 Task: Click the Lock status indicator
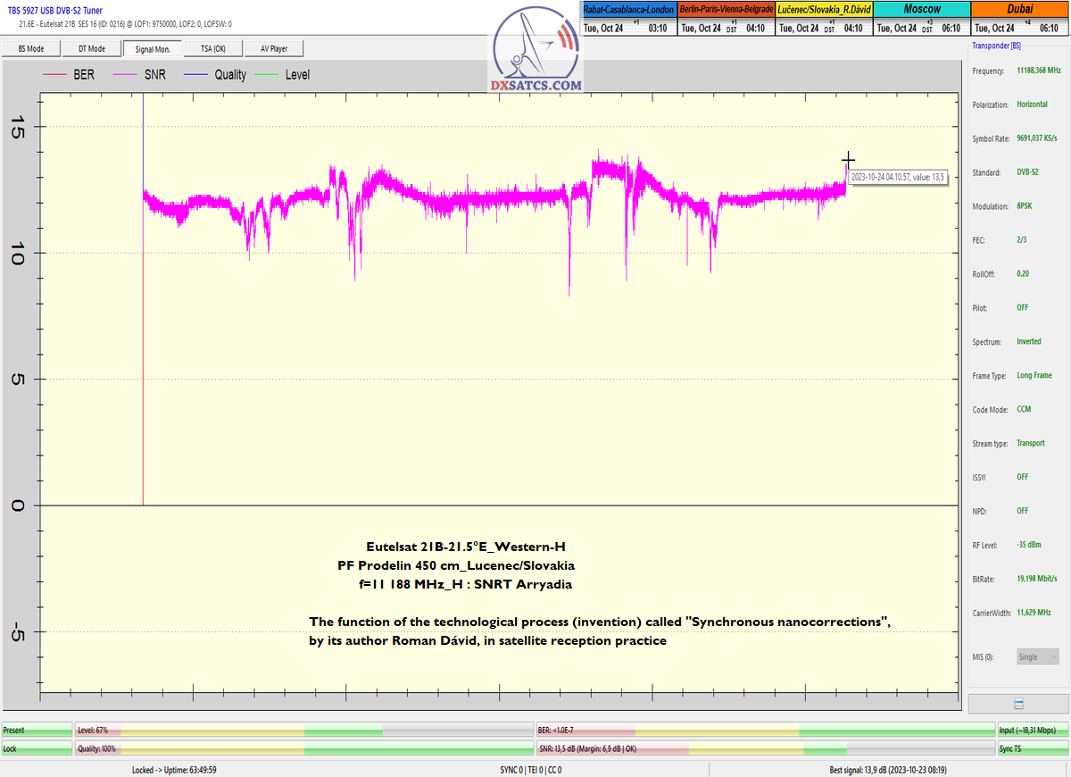coord(36,748)
